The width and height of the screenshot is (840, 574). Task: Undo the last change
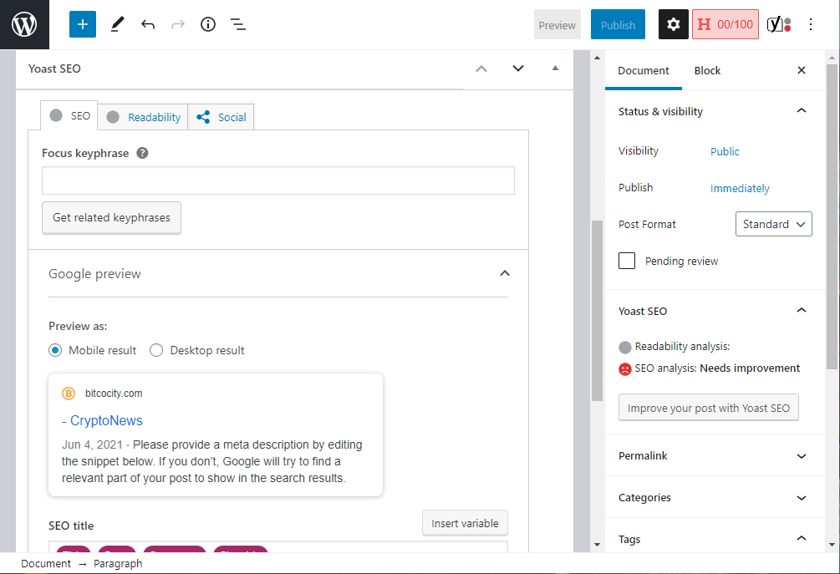[148, 24]
